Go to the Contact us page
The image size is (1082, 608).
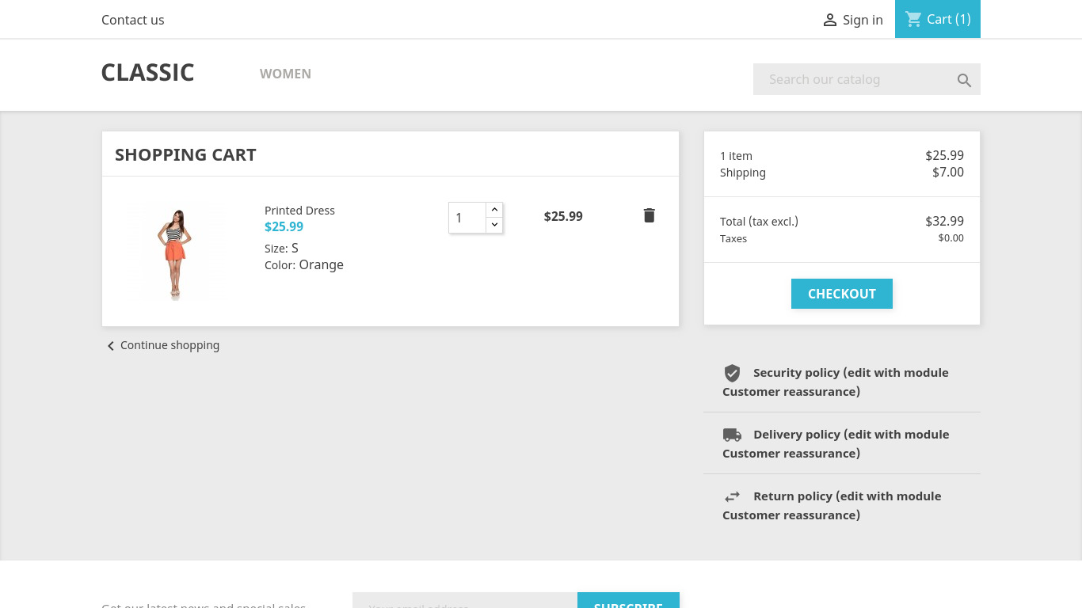click(x=132, y=20)
